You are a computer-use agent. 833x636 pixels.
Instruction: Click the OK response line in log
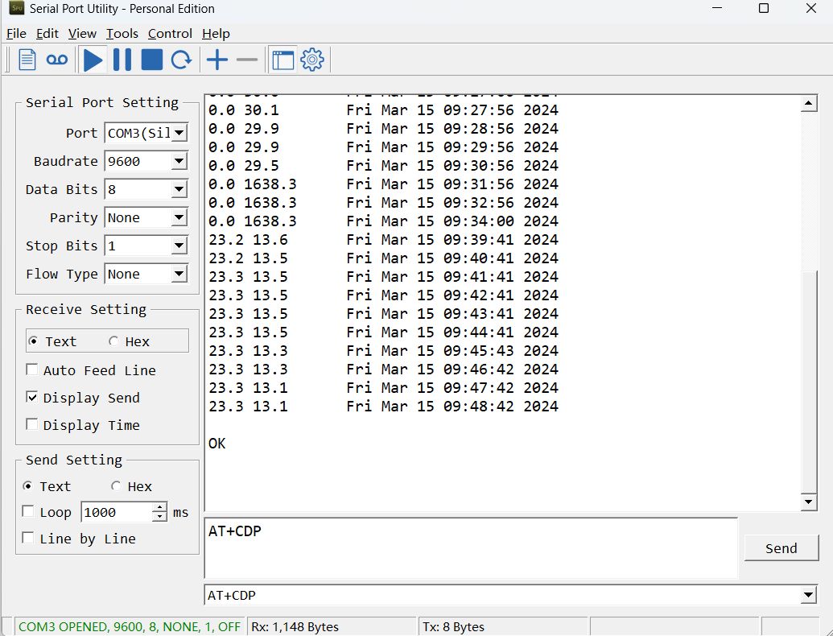tap(216, 443)
